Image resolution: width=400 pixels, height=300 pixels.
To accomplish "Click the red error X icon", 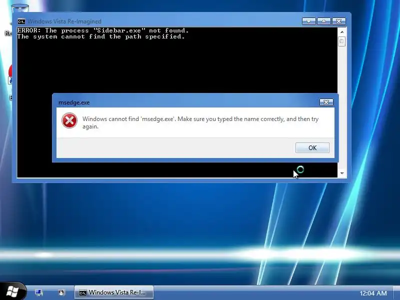I will pos(69,120).
